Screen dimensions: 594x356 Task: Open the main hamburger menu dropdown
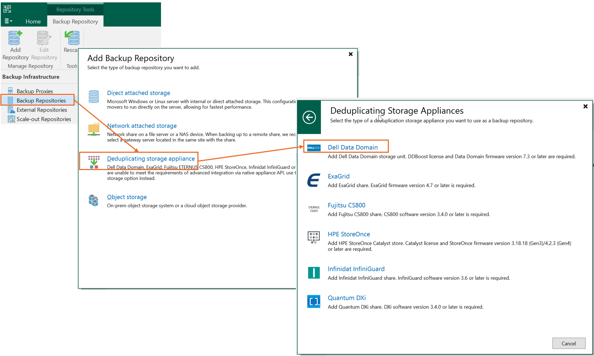point(8,21)
